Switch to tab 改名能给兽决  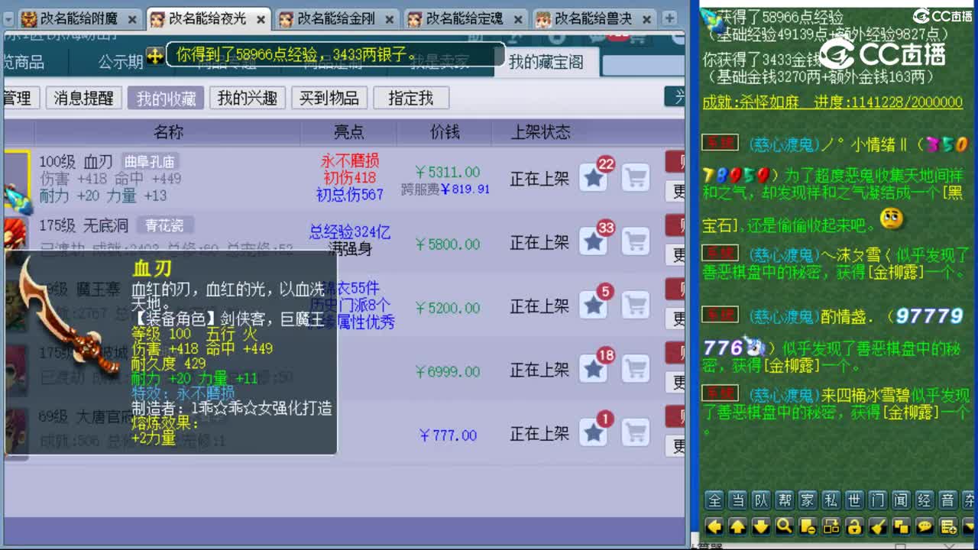click(x=593, y=18)
